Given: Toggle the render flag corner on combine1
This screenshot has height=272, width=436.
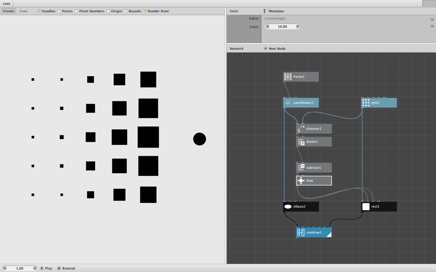Looking at the screenshot, I should pos(329,235).
